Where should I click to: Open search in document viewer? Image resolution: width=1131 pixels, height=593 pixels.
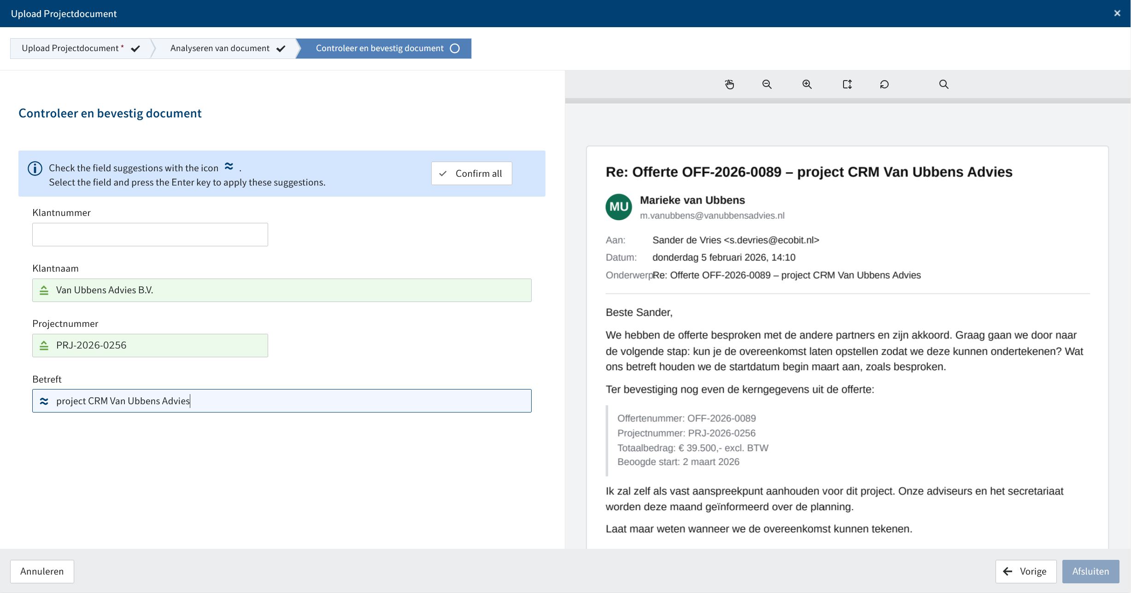[x=944, y=84]
